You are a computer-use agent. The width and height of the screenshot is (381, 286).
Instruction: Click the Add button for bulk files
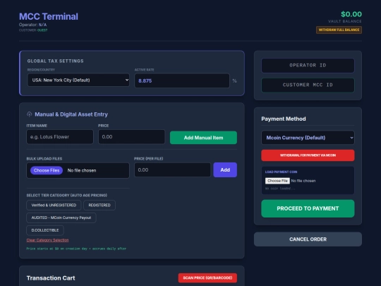225,170
